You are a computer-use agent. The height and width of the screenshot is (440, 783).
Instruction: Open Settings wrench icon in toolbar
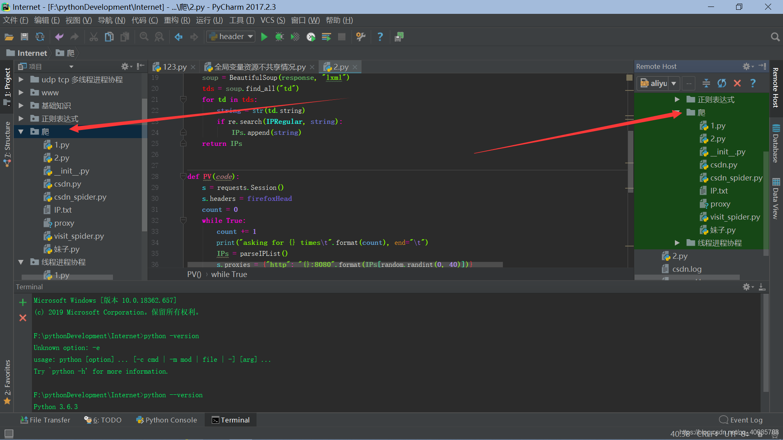361,37
